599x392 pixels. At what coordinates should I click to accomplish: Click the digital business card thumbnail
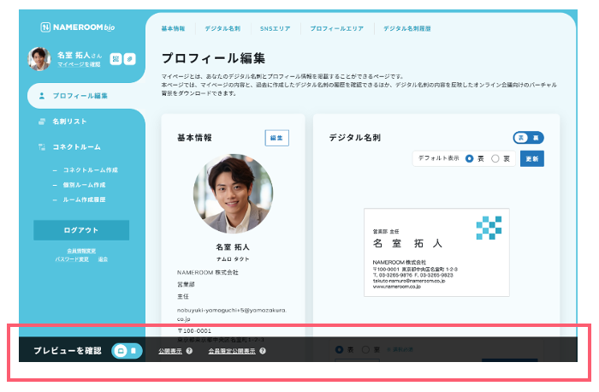click(x=436, y=252)
